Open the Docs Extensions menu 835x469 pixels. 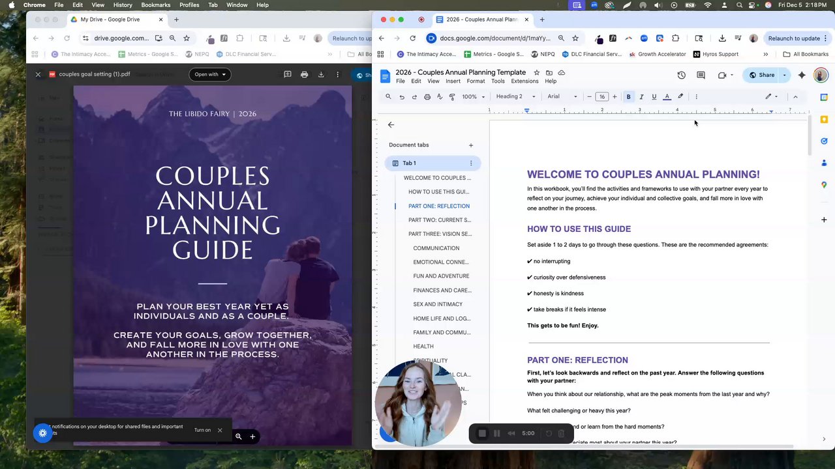point(524,81)
